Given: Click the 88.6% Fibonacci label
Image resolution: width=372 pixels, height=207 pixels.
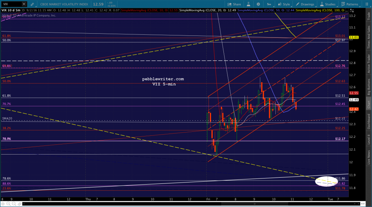Looking at the screenshot, I should 7,183.
